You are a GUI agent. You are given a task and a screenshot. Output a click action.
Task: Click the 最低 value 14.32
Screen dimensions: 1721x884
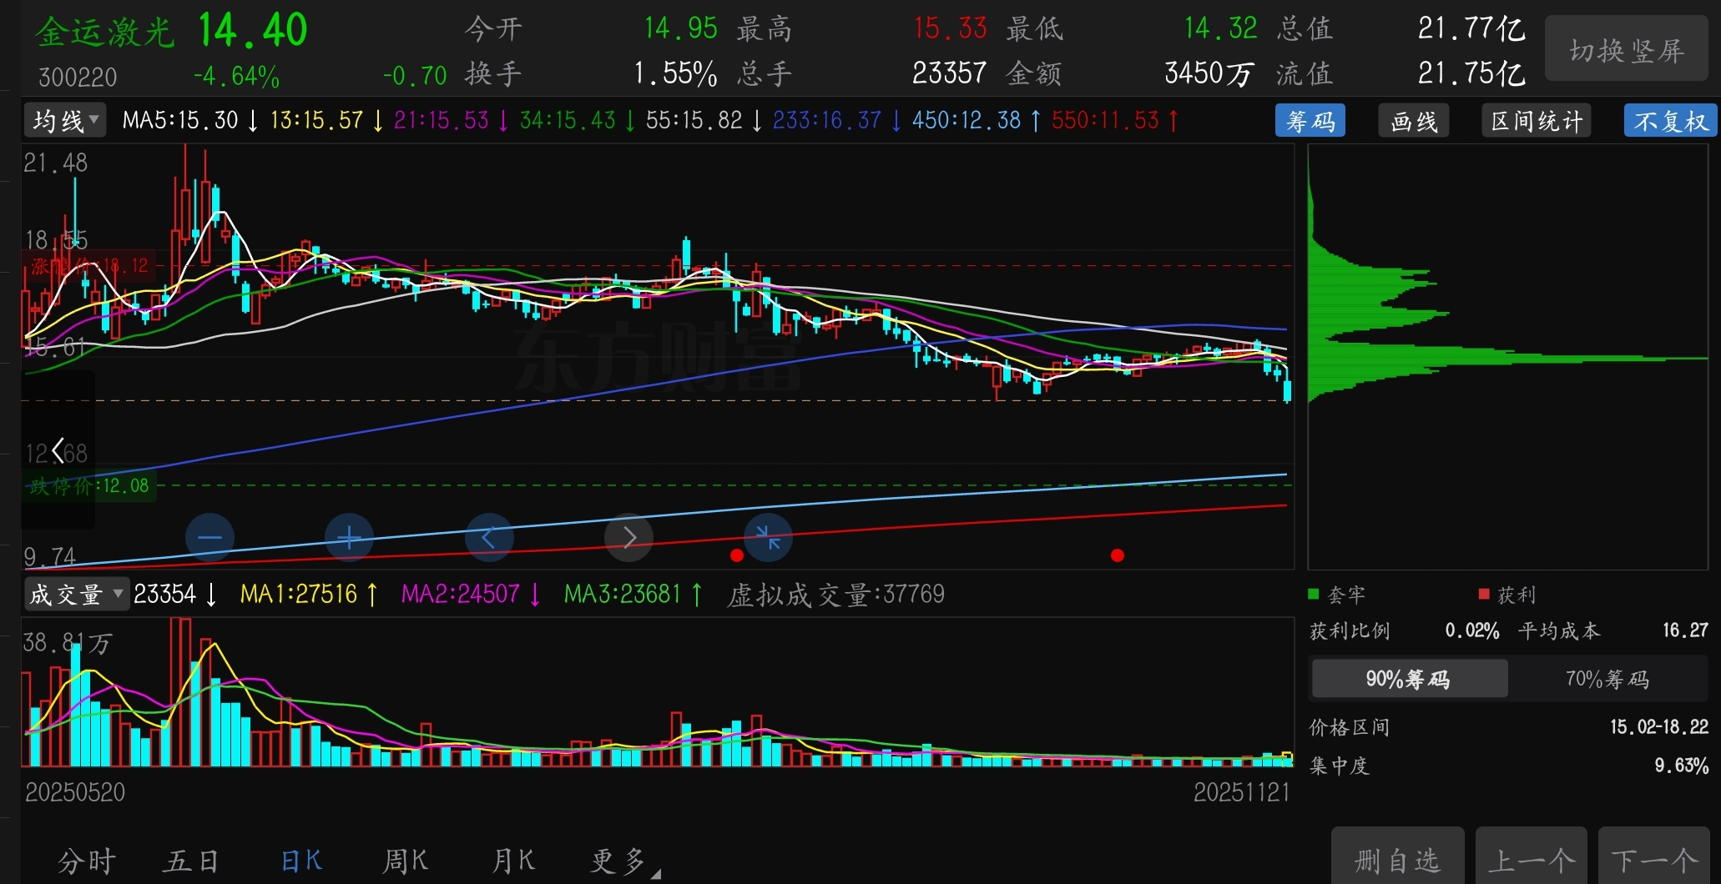(1220, 29)
